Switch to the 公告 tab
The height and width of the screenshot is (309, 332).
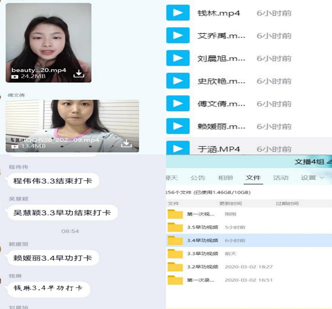point(198,178)
